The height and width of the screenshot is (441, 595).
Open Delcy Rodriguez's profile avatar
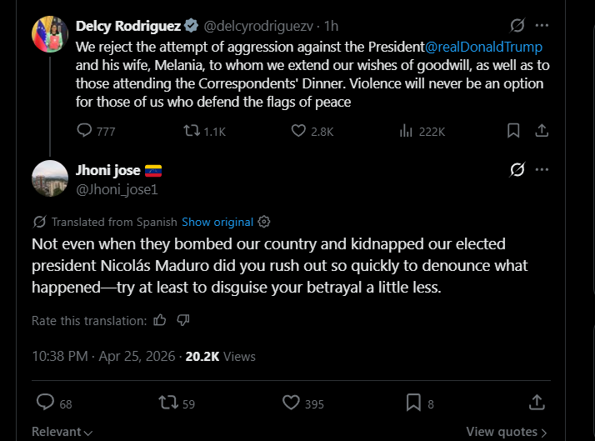click(49, 34)
